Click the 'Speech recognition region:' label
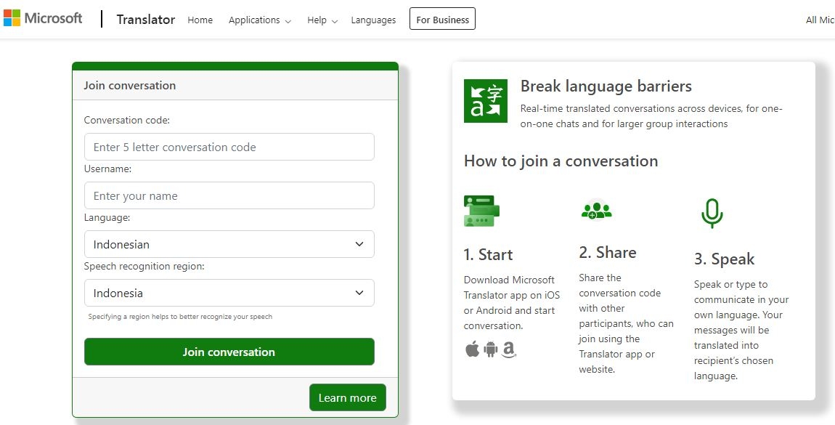This screenshot has height=425, width=835. [144, 267]
